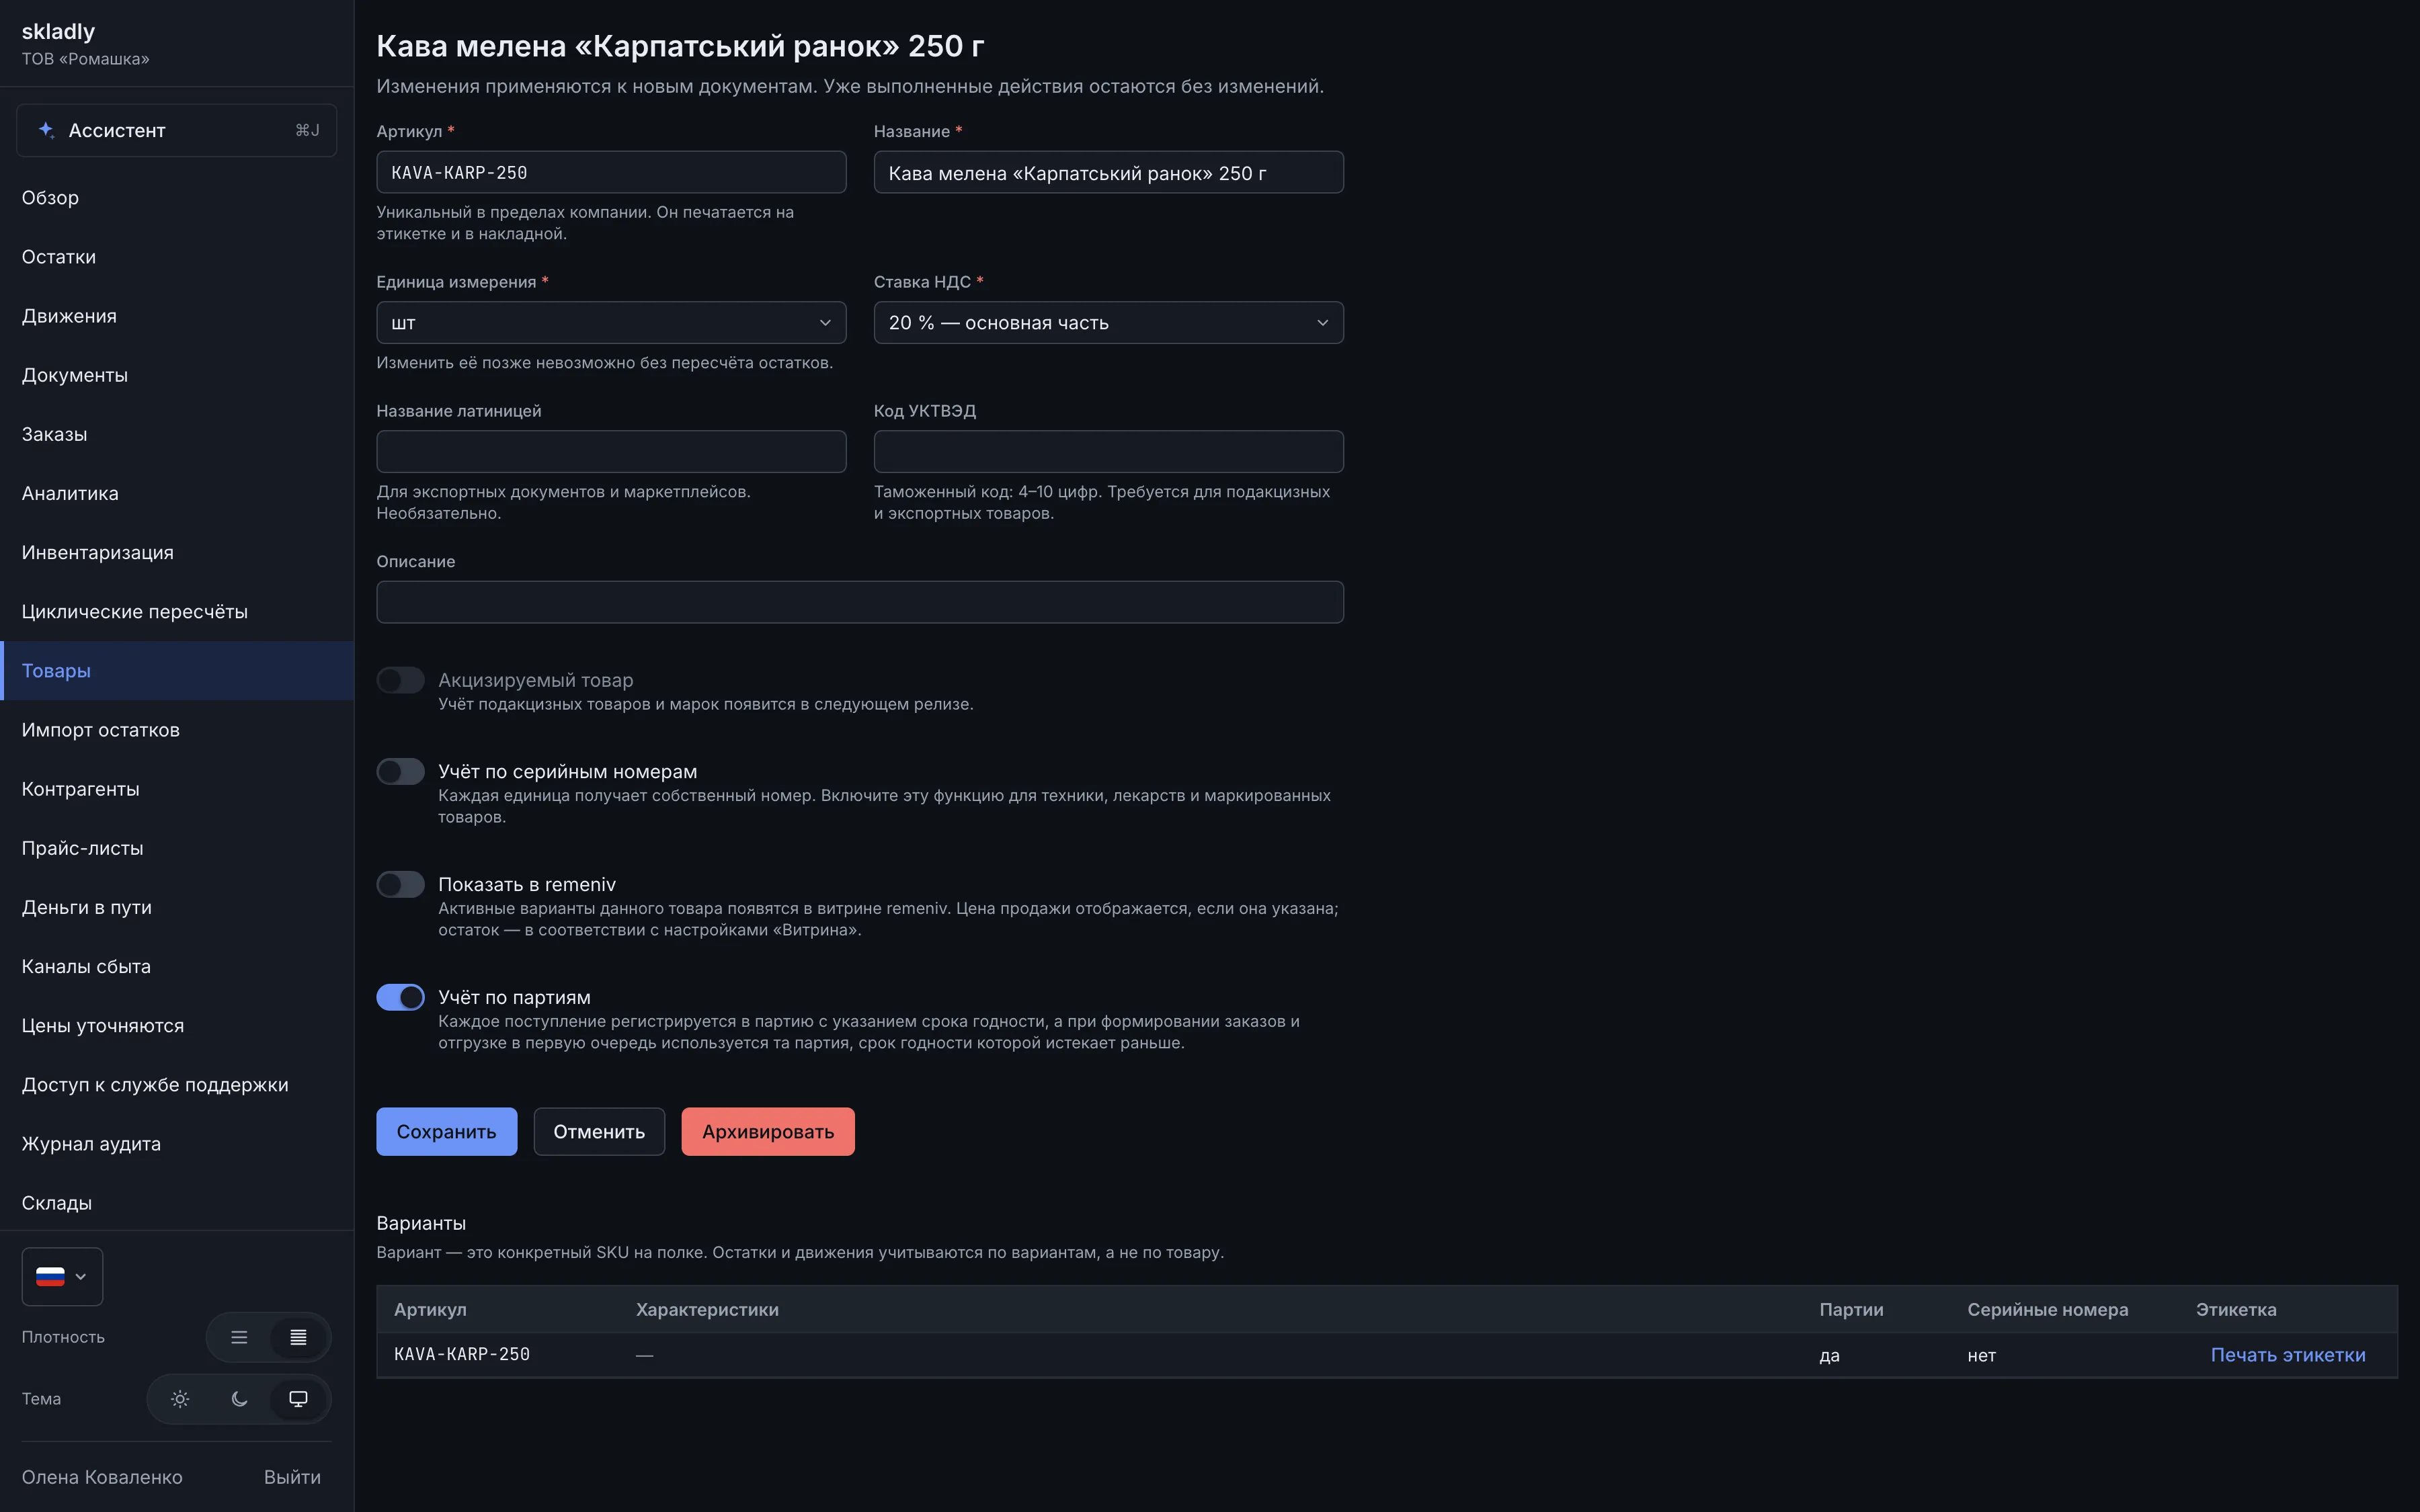Screen dimensions: 2420x1512
Task: Select system theme monitor icon
Action: (298, 1399)
